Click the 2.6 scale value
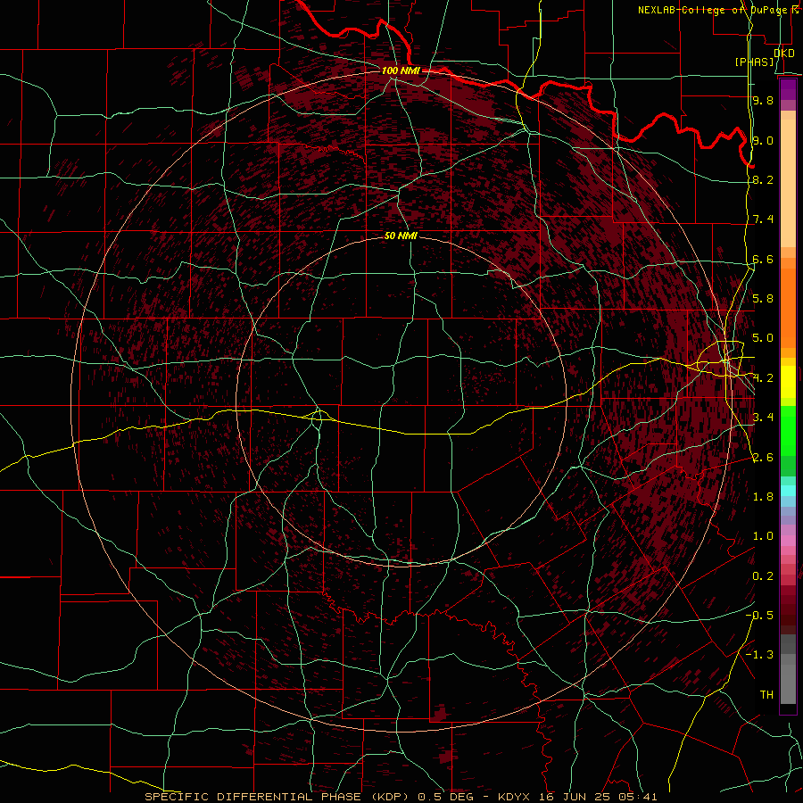 pyautogui.click(x=763, y=457)
